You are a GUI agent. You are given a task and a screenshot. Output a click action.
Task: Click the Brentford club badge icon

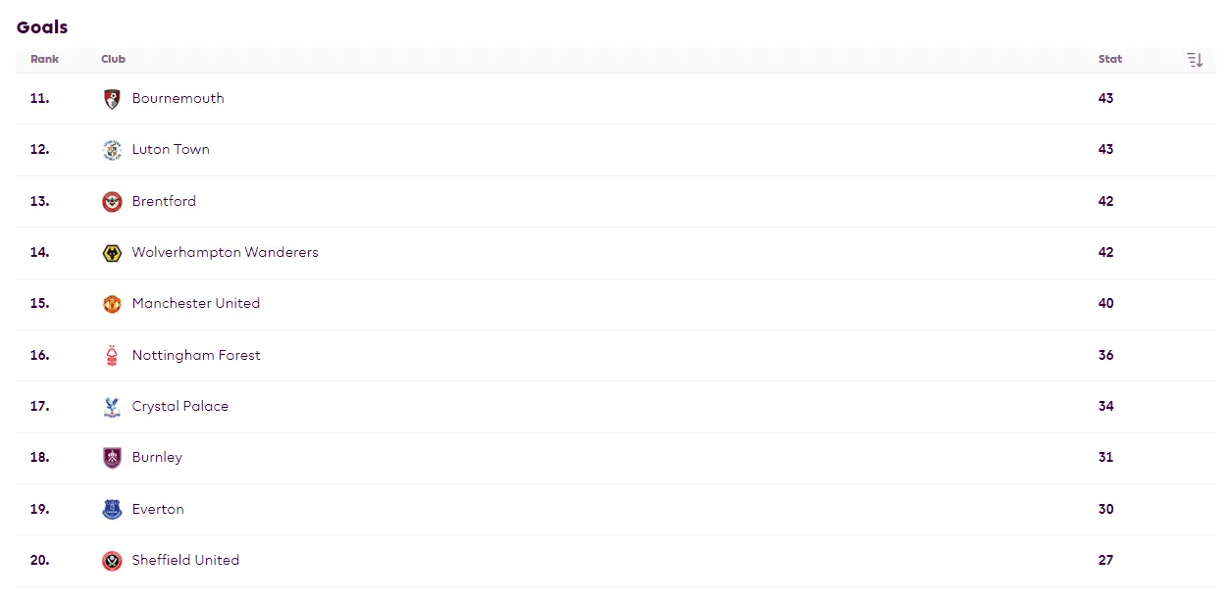112,202
